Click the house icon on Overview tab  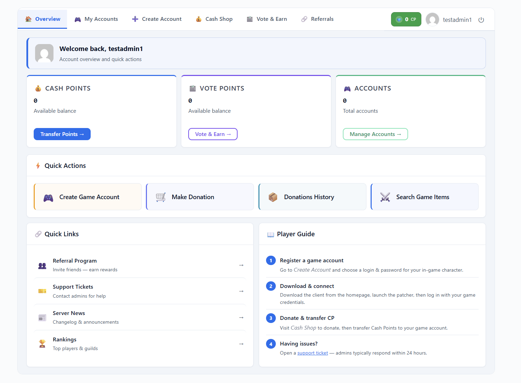click(28, 19)
